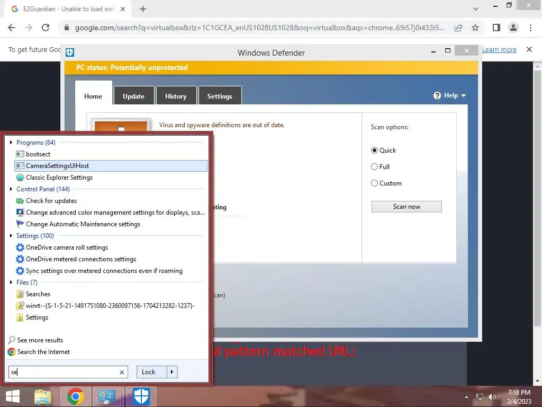The width and height of the screenshot is (542, 407).
Task: Expand Control Panel (144) results group
Action: click(x=11, y=189)
